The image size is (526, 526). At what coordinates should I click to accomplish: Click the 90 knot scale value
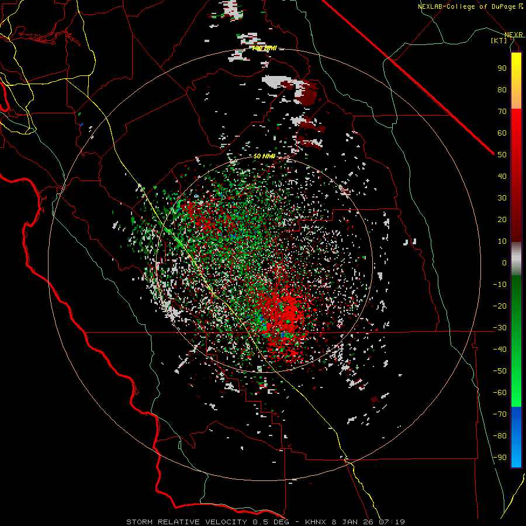pyautogui.click(x=502, y=68)
